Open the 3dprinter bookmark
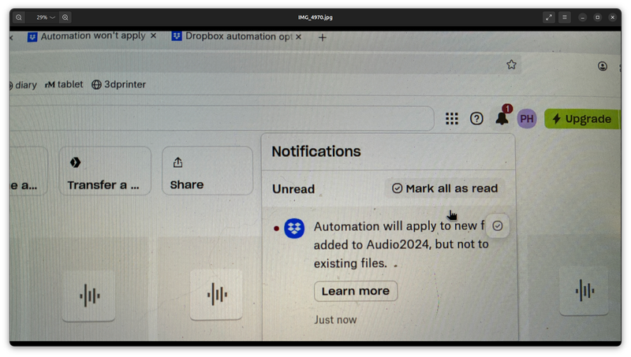 (118, 84)
